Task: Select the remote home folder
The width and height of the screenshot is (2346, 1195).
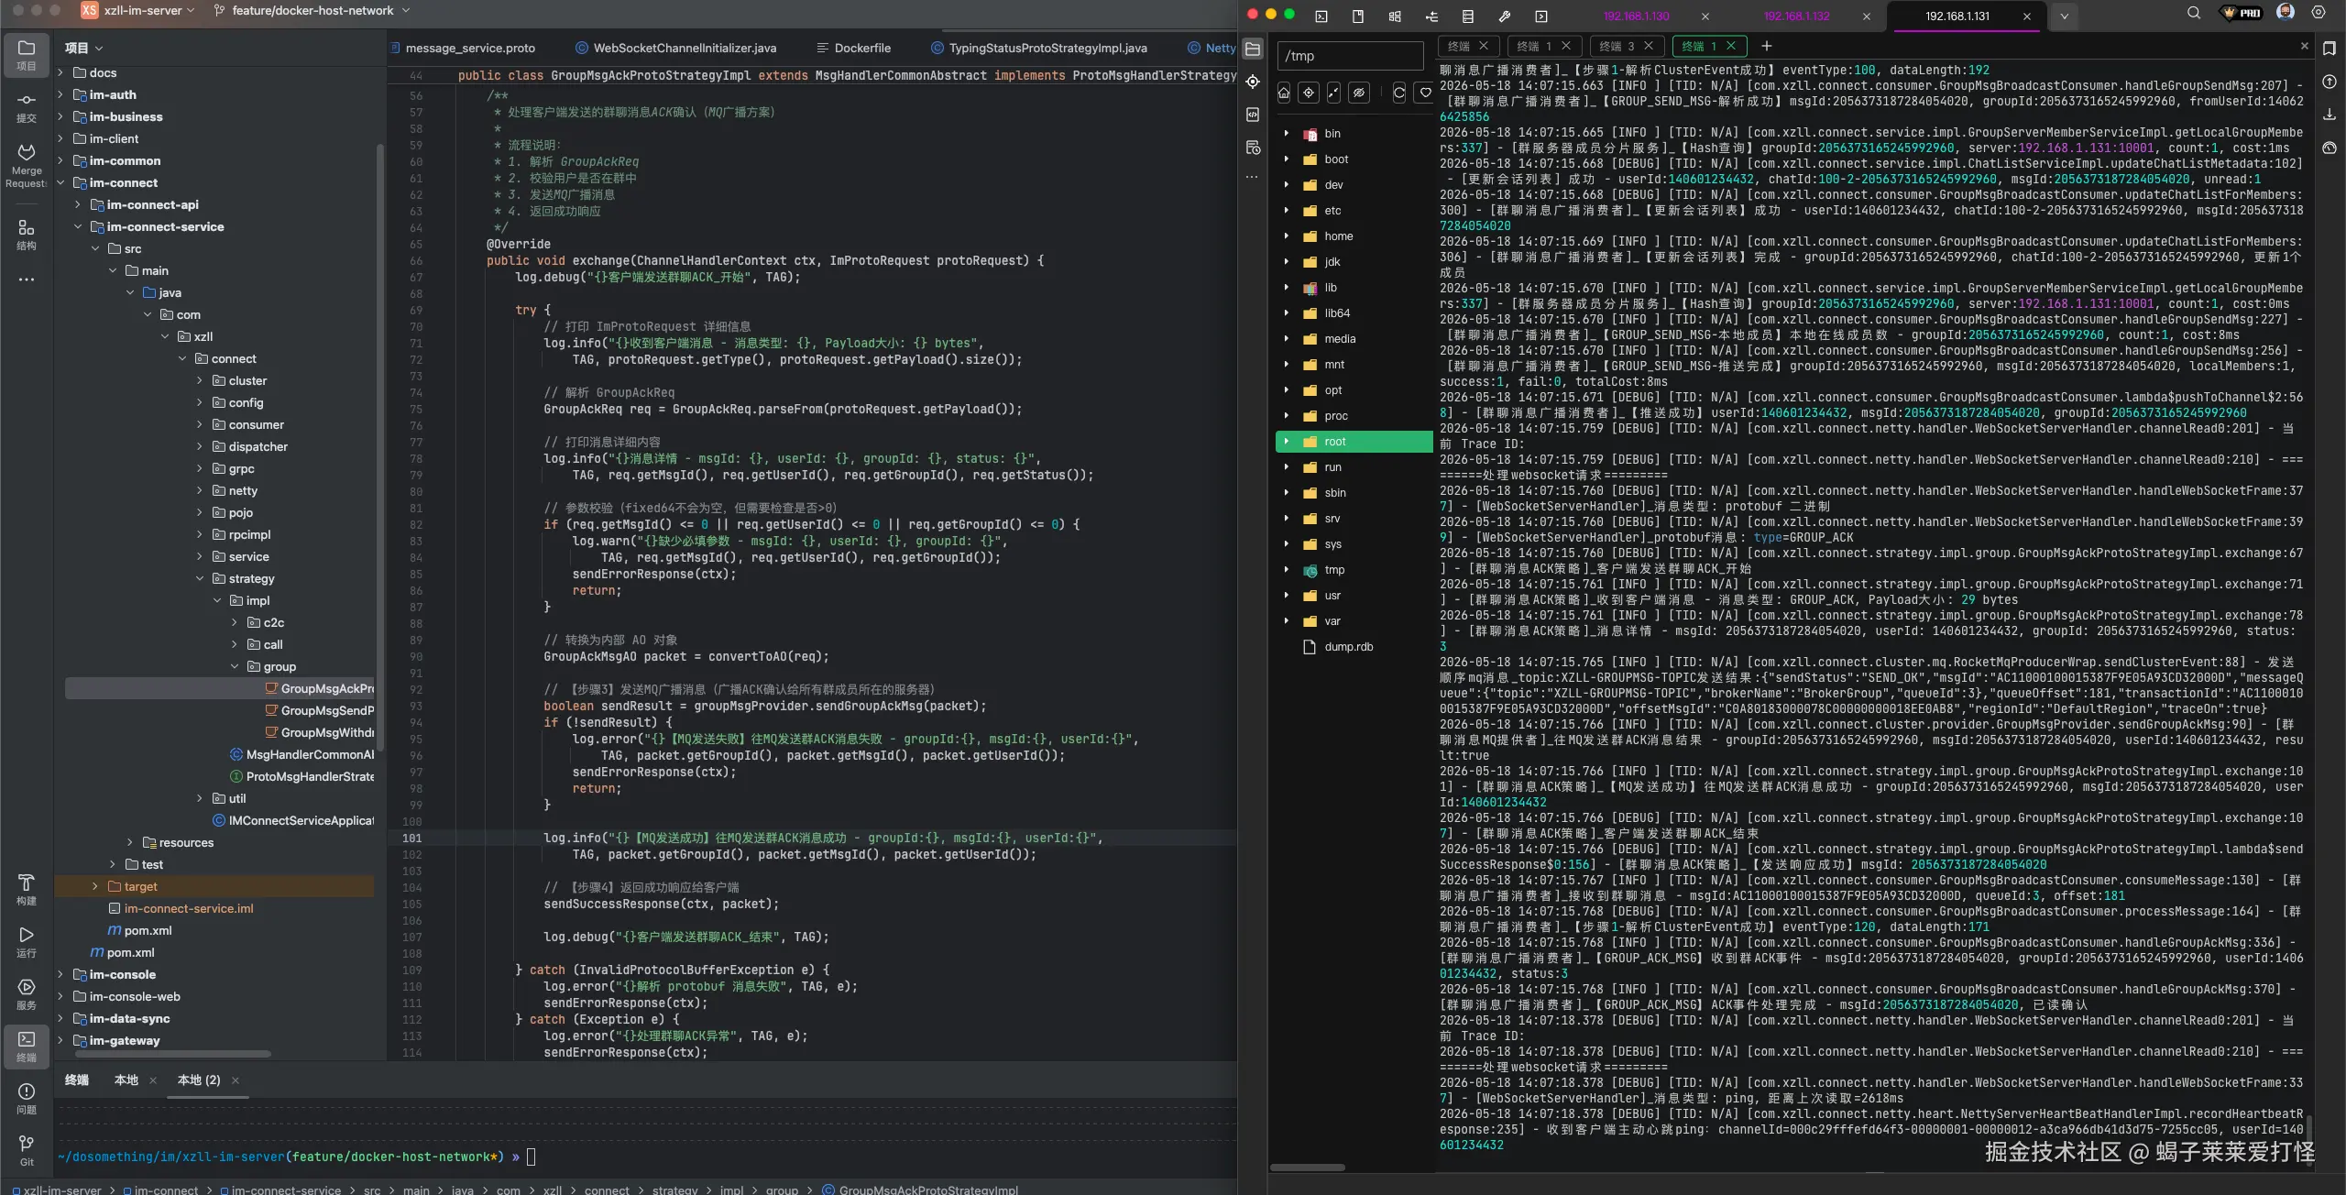Action: tap(1338, 236)
